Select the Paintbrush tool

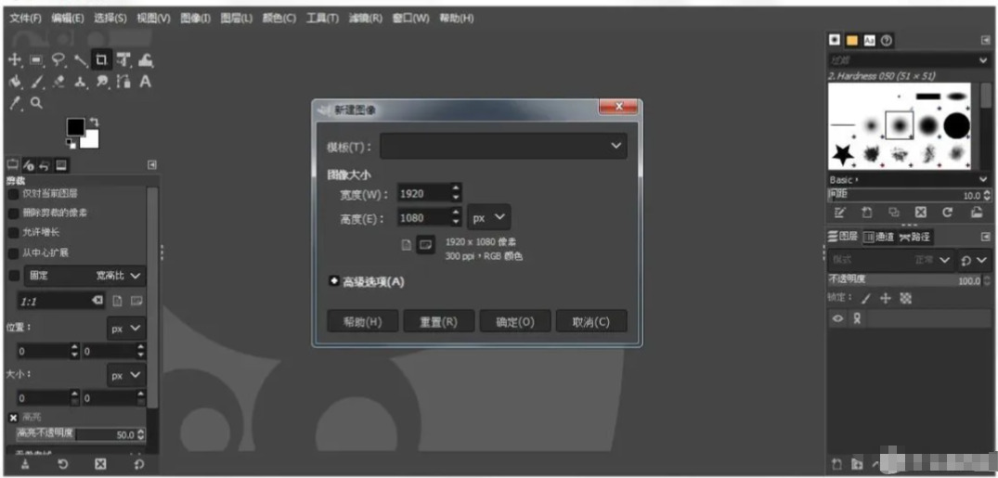click(37, 82)
